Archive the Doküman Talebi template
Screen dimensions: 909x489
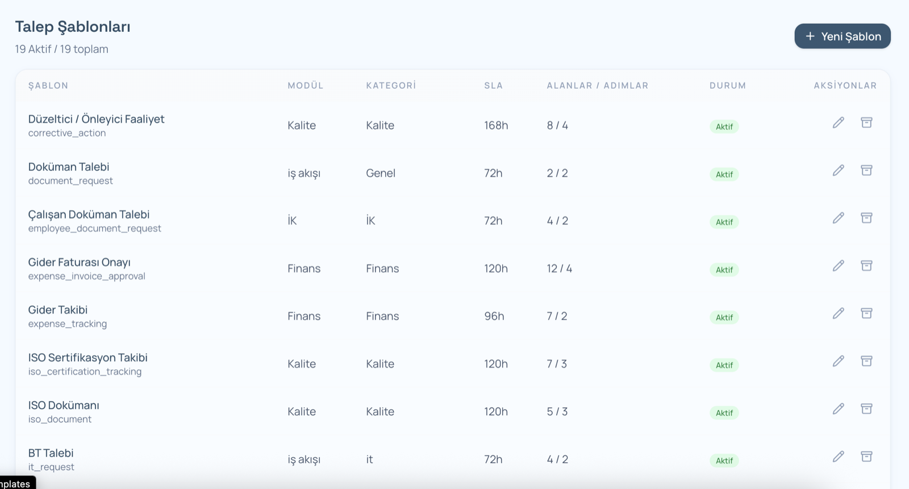pyautogui.click(x=867, y=170)
